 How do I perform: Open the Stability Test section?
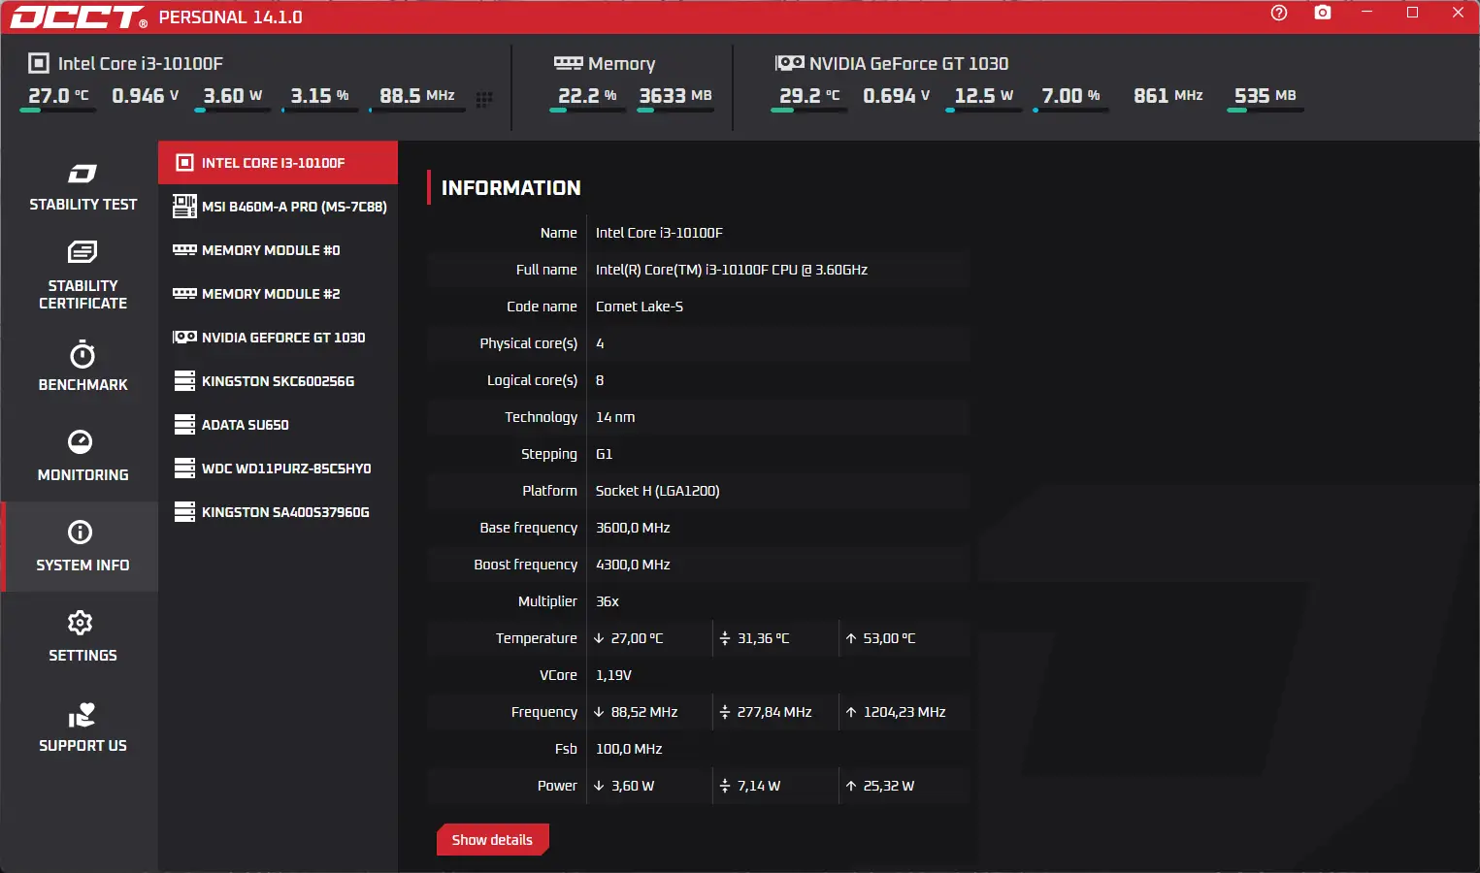coord(82,187)
